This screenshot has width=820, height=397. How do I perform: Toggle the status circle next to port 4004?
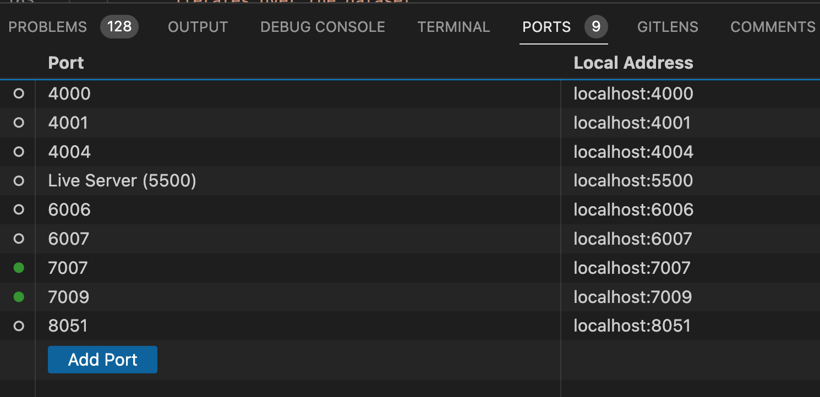coord(18,152)
